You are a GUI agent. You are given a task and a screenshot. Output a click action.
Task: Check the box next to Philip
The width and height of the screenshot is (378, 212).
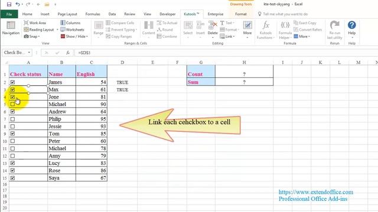point(12,119)
